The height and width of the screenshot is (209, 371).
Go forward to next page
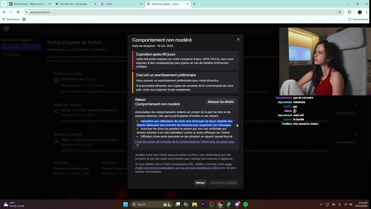click(x=11, y=12)
